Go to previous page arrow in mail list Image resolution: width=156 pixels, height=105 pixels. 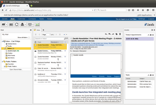pos(39,34)
